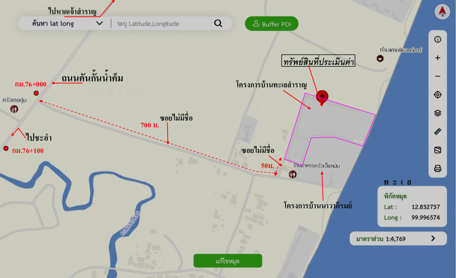
Task: Zoom out with the minus icon
Action: click(x=438, y=76)
